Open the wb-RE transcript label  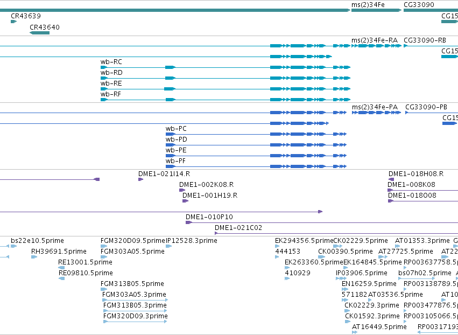point(111,83)
